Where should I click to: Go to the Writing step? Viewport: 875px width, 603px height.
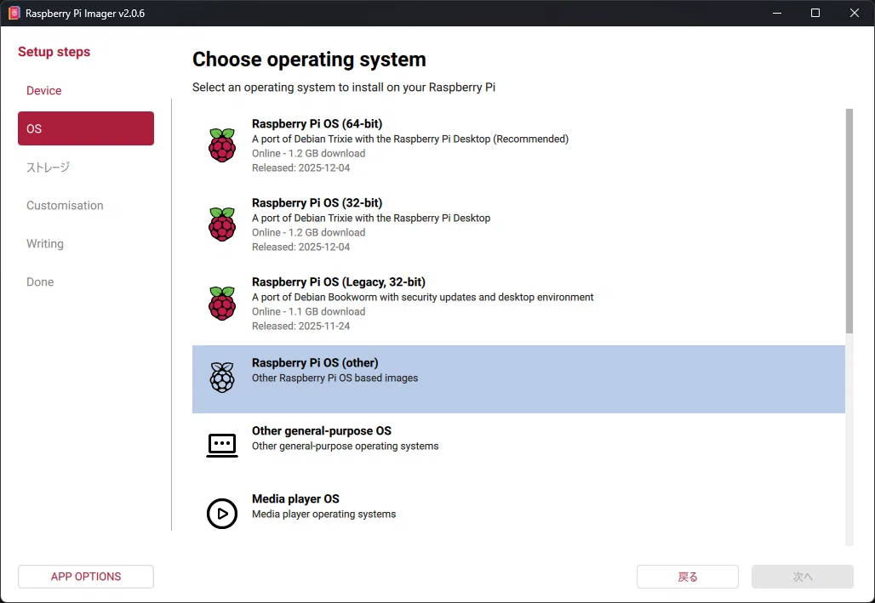(x=45, y=244)
